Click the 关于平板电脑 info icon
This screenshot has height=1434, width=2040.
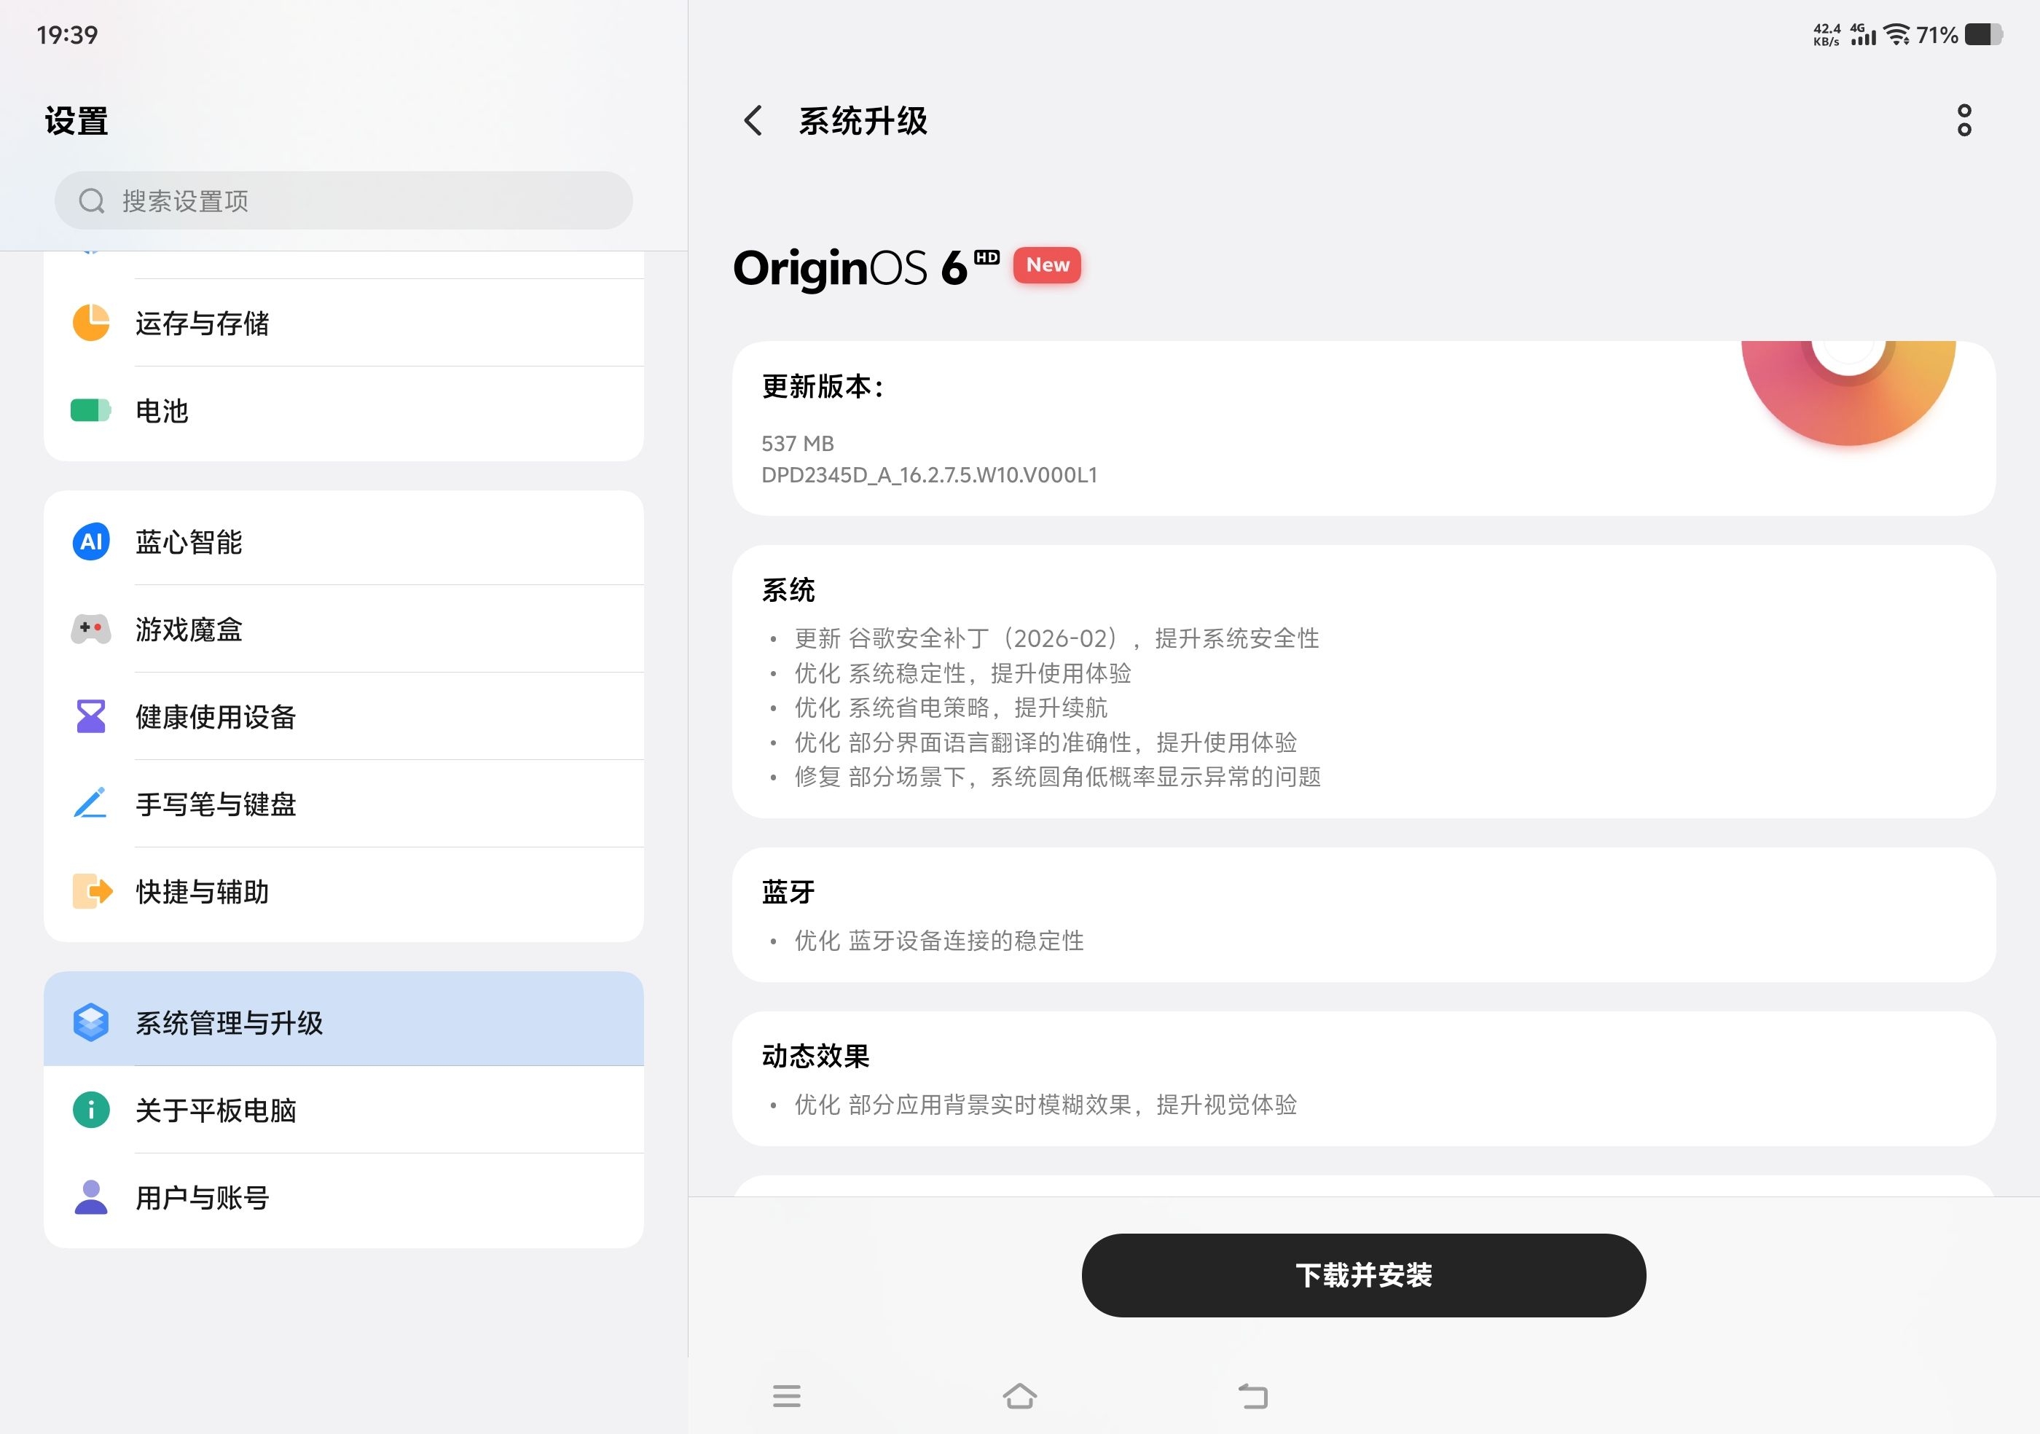pyautogui.click(x=90, y=1110)
